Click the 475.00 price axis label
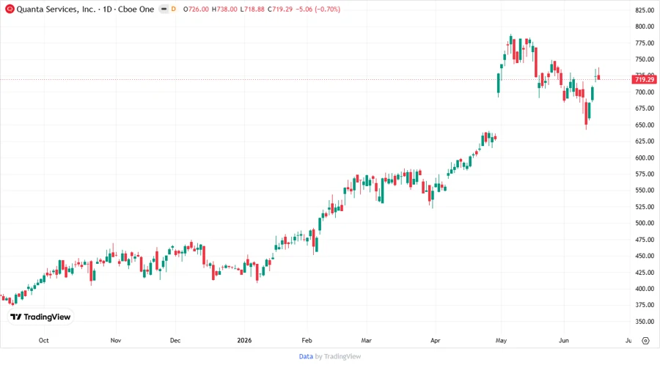This screenshot has height=365, width=660. pyautogui.click(x=645, y=240)
